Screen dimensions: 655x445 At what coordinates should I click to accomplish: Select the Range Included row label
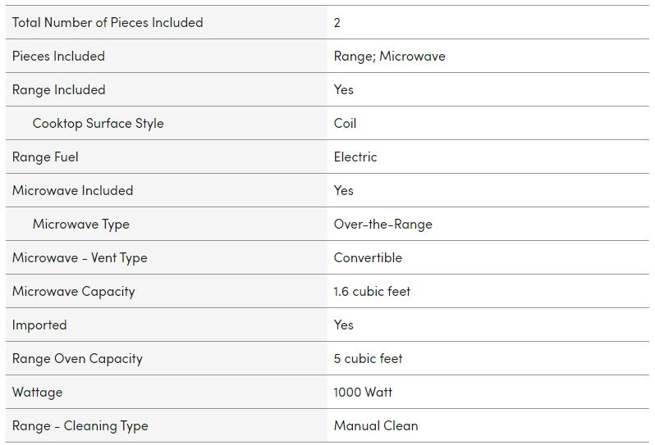[x=58, y=90]
